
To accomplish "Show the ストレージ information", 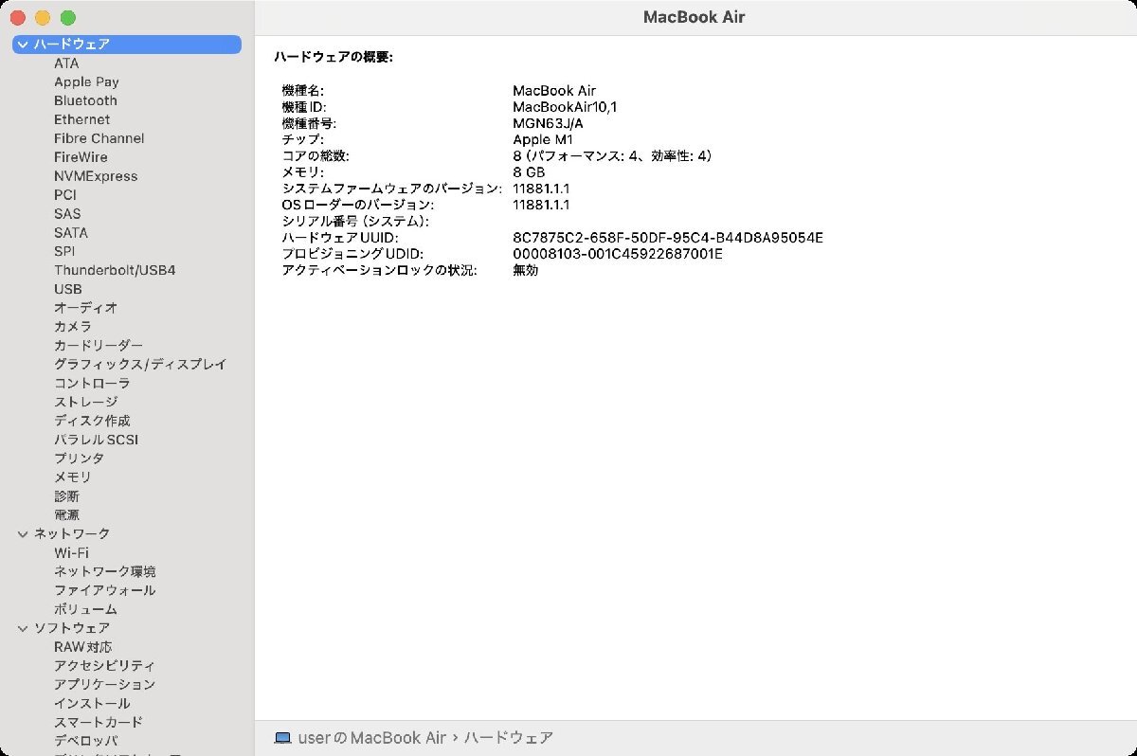I will (85, 402).
